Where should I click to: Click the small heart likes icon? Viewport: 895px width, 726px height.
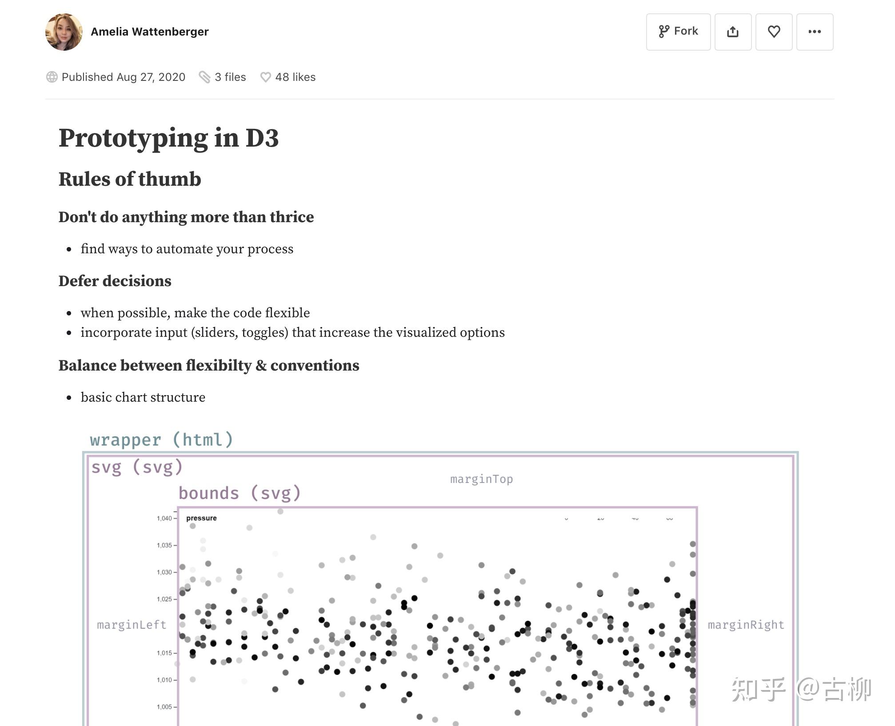point(265,77)
